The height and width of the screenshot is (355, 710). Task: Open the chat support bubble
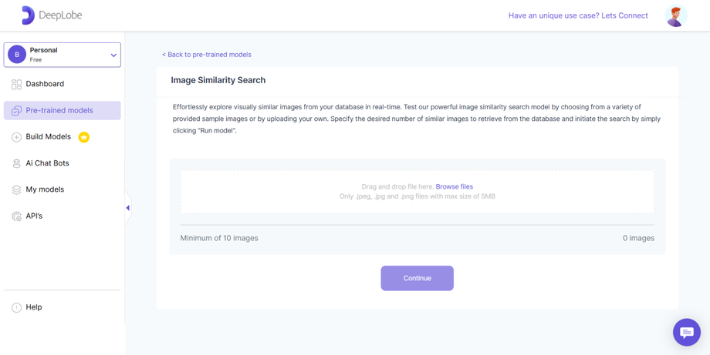coord(686,332)
